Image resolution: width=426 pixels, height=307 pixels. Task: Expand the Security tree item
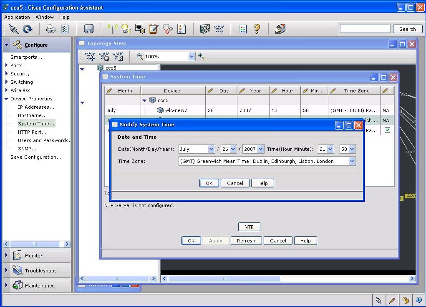(7, 73)
